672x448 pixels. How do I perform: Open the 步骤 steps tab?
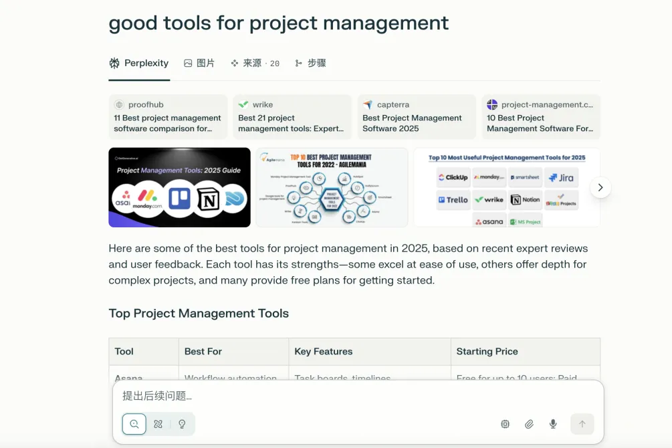click(310, 64)
